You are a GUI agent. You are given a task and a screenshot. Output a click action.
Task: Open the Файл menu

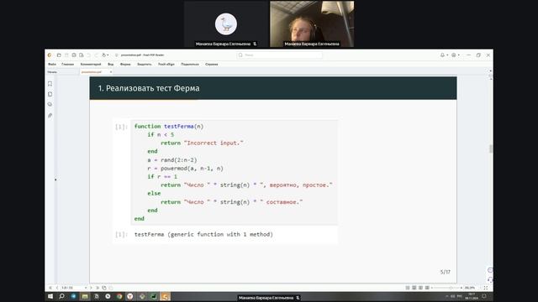pos(52,65)
